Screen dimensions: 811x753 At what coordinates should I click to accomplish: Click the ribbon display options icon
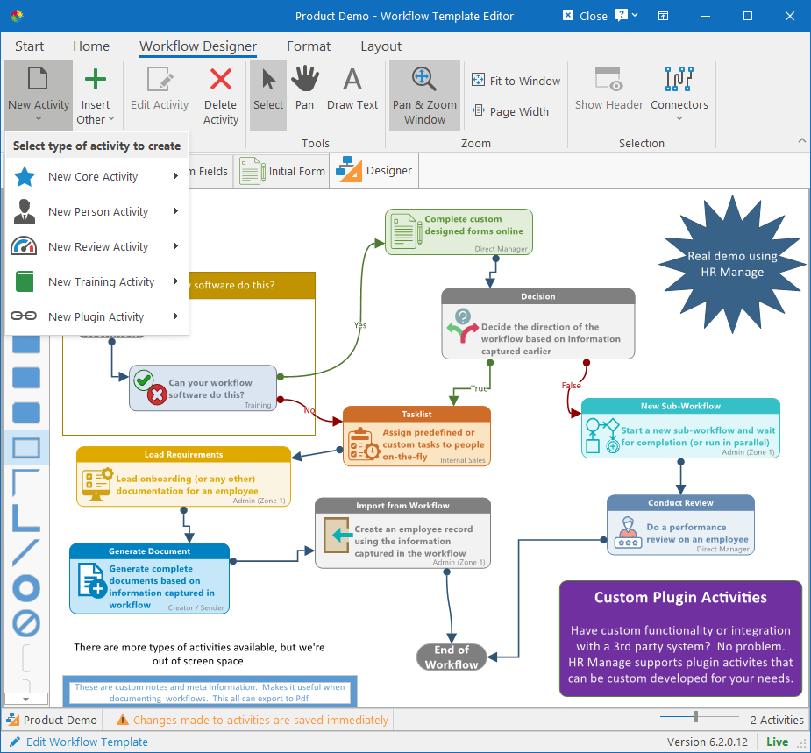tap(663, 16)
